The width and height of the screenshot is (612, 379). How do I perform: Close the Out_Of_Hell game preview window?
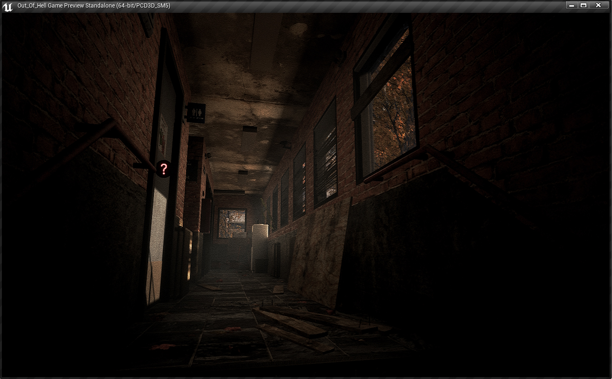(x=598, y=5)
